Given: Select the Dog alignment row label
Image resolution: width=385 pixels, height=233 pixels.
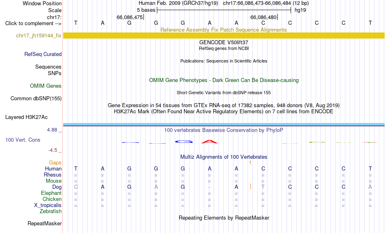Looking at the screenshot, I should tap(57, 187).
